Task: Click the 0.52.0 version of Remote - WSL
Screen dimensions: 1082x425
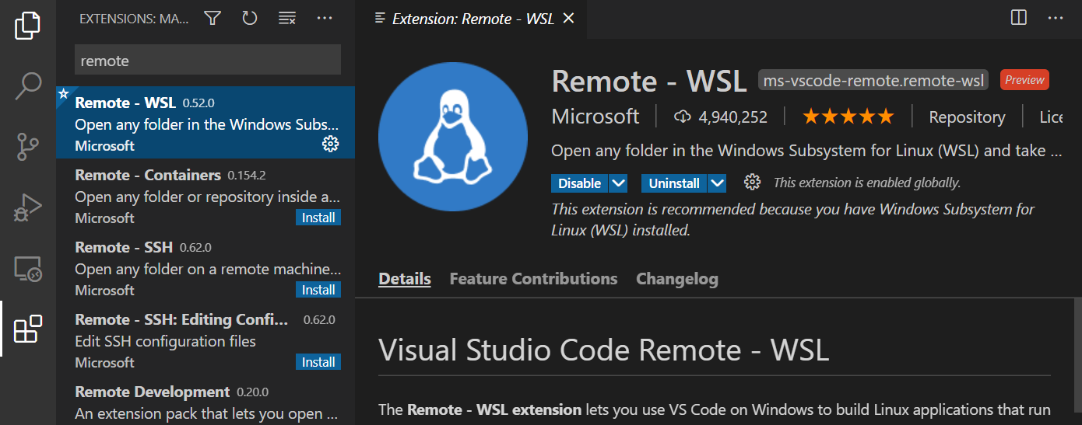Action: [x=198, y=103]
